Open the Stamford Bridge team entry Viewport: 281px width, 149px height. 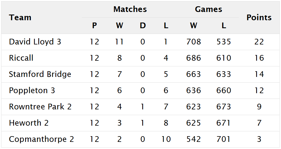[40, 74]
